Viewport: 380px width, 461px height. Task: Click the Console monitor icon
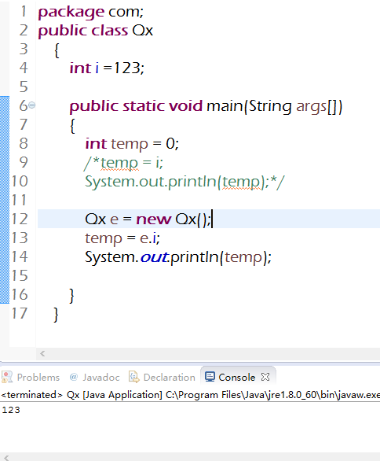point(210,377)
